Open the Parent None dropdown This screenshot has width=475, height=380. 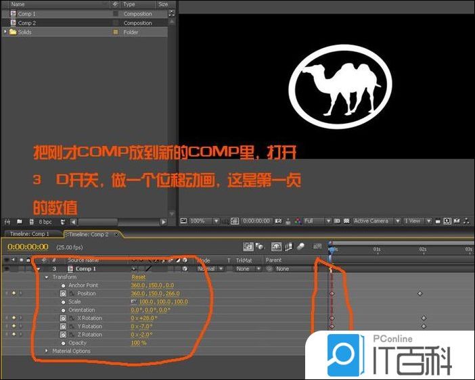(294, 268)
